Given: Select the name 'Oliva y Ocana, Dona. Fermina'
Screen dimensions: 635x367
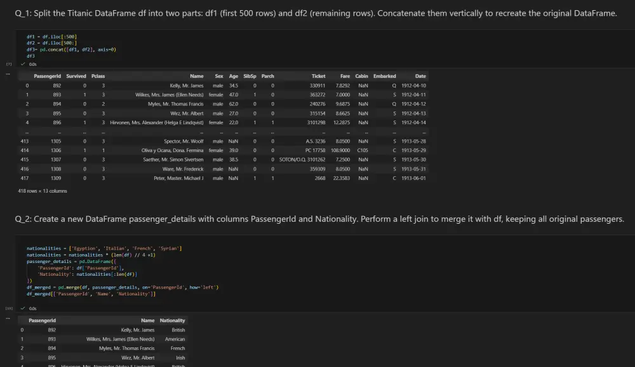Looking at the screenshot, I should 173,150.
